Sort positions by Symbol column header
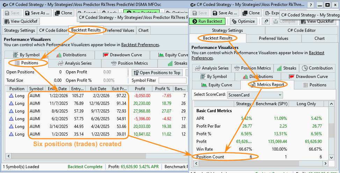Screen dimensions: 340x173 tap(36, 89)
